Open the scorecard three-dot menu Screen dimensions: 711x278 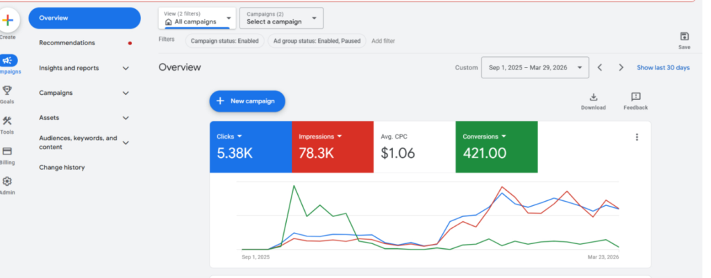(x=637, y=137)
